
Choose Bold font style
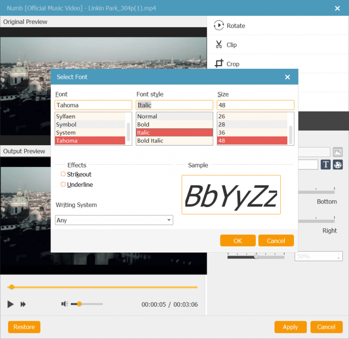tap(174, 124)
